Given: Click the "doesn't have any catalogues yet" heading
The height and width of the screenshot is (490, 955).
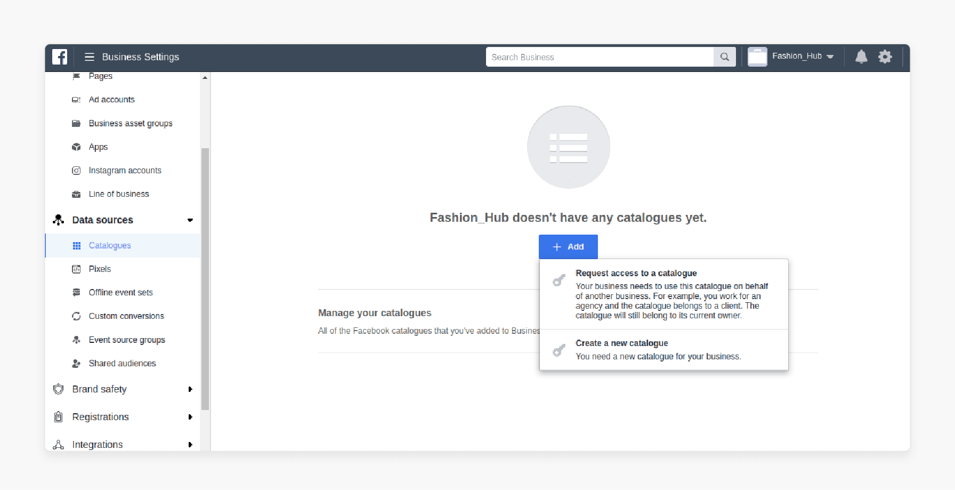Looking at the screenshot, I should [568, 218].
